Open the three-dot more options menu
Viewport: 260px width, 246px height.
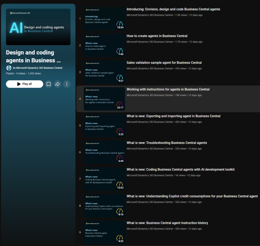67,84
